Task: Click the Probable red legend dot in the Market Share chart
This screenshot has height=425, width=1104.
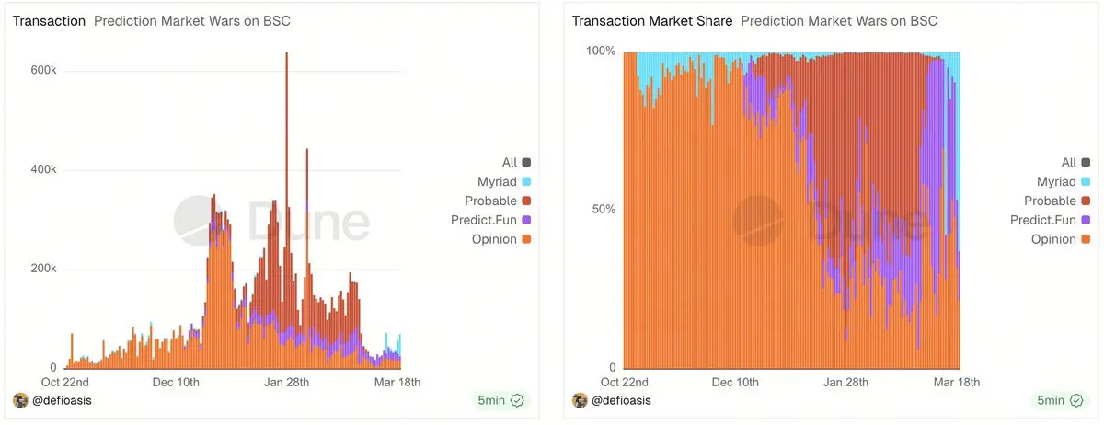Action: coord(1086,201)
